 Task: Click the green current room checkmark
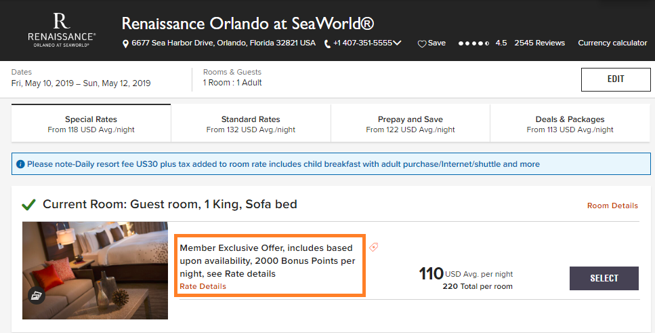coord(29,205)
